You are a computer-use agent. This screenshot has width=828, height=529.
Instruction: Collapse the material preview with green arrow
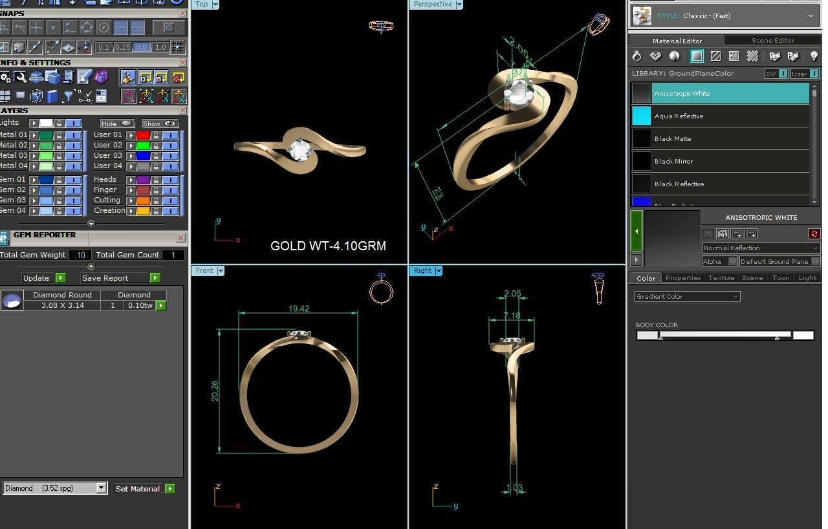tap(637, 231)
